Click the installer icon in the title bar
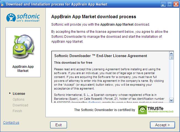Screen dimensions: 180x132 2,4
